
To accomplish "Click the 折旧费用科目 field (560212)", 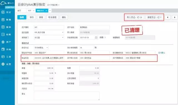I will [x=140, y=53].
